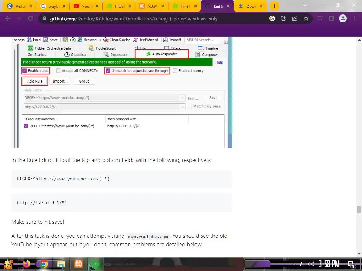Screen dimensions: 362x271
Task: Reload the current GitHub page
Action: coord(30,18)
